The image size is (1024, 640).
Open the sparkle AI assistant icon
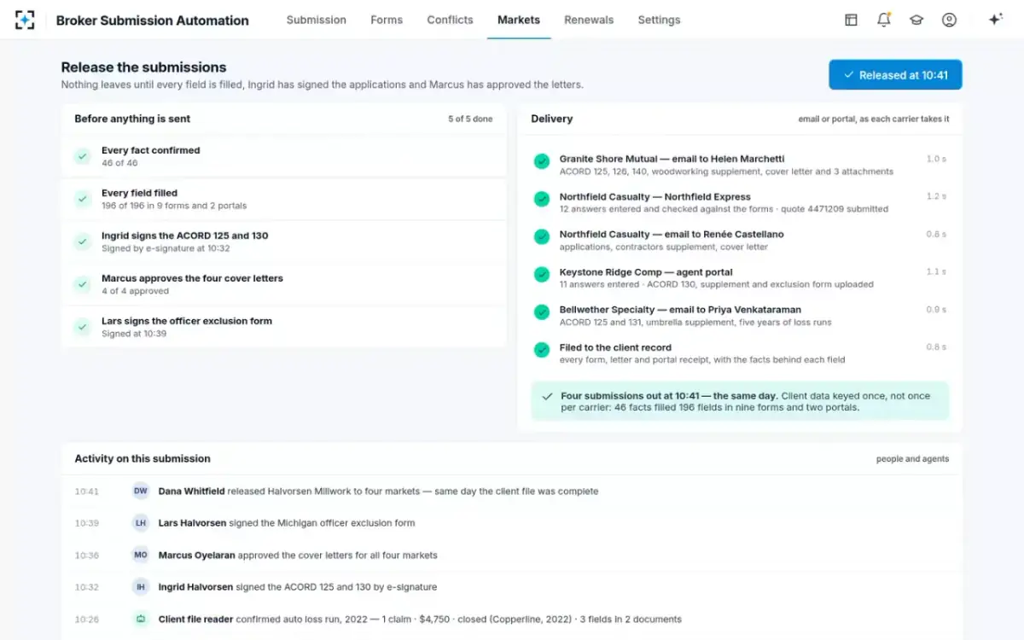995,20
